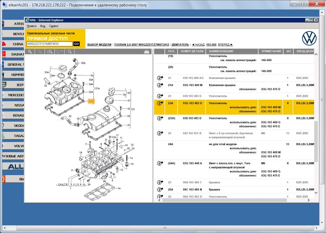Open info icon for row 25 06B 103 485 C
Image resolution: width=326 pixels, height=233 pixels.
pyautogui.click(x=160, y=182)
